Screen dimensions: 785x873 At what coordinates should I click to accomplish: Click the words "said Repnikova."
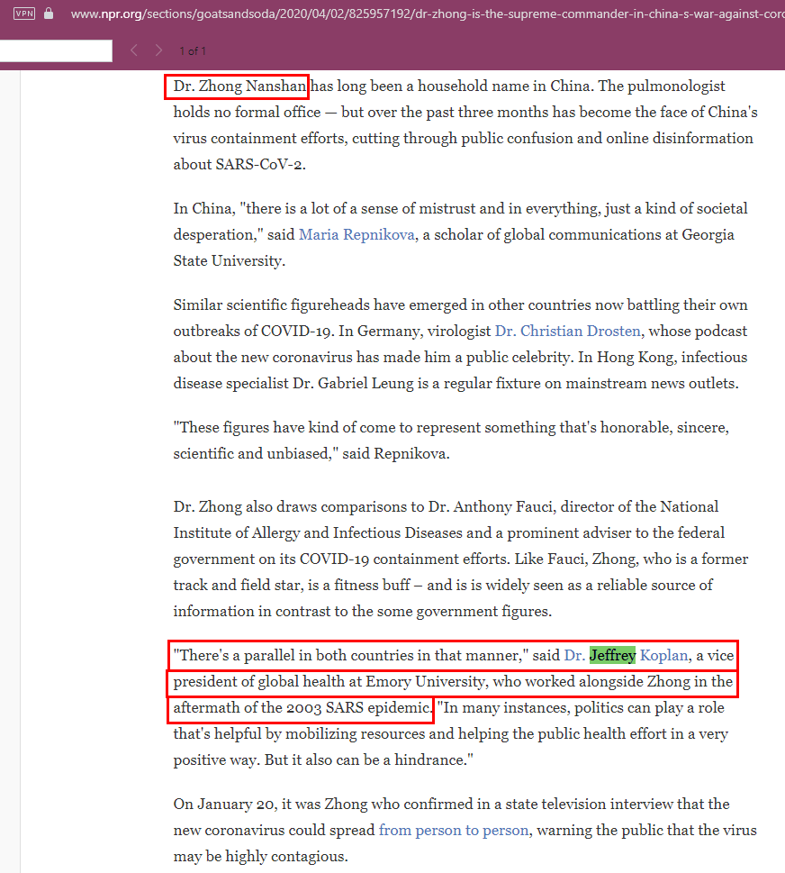[395, 454]
